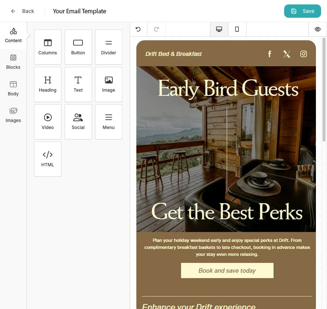Select the Video content block
The width and height of the screenshot is (327, 309).
(47, 122)
